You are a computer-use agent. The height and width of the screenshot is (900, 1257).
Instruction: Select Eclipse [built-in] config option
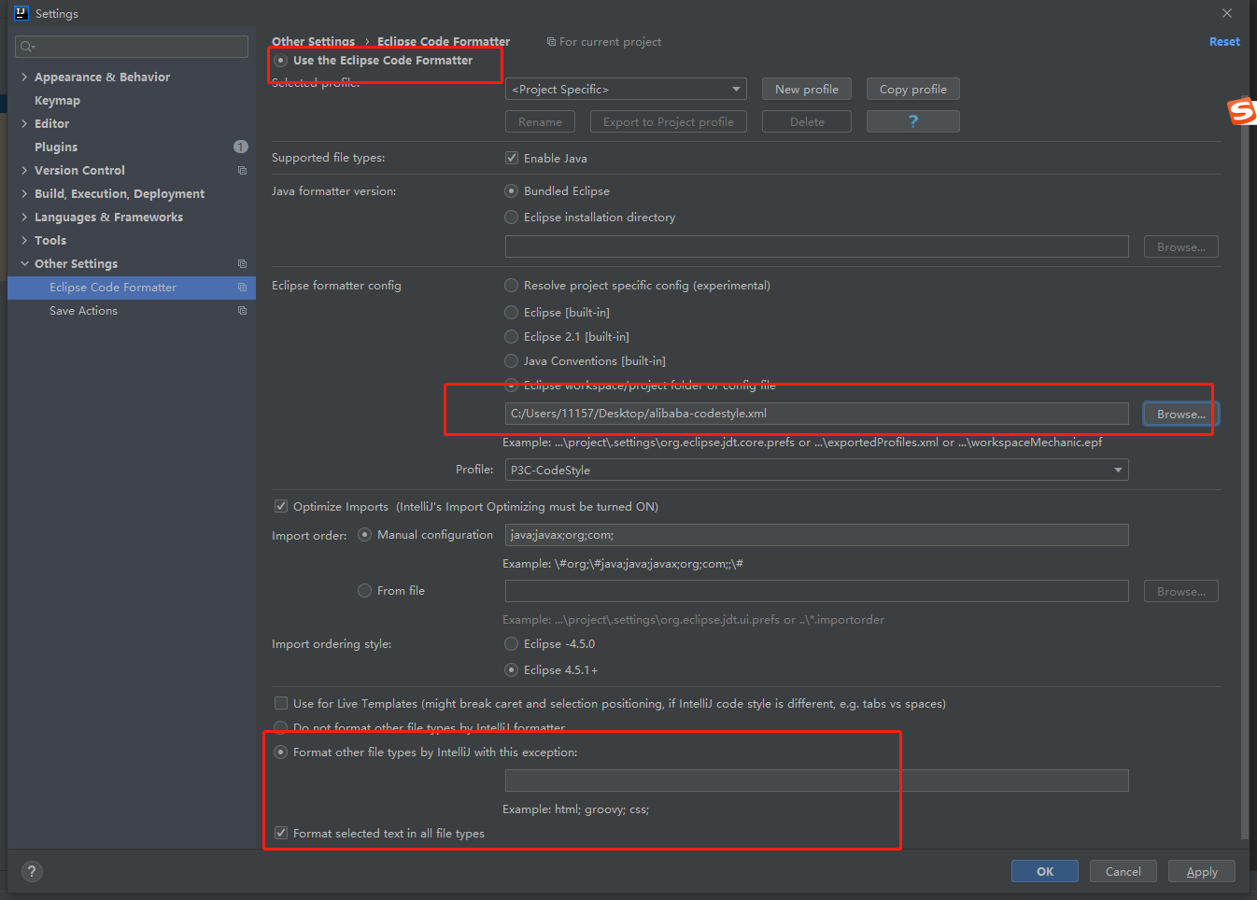click(511, 312)
